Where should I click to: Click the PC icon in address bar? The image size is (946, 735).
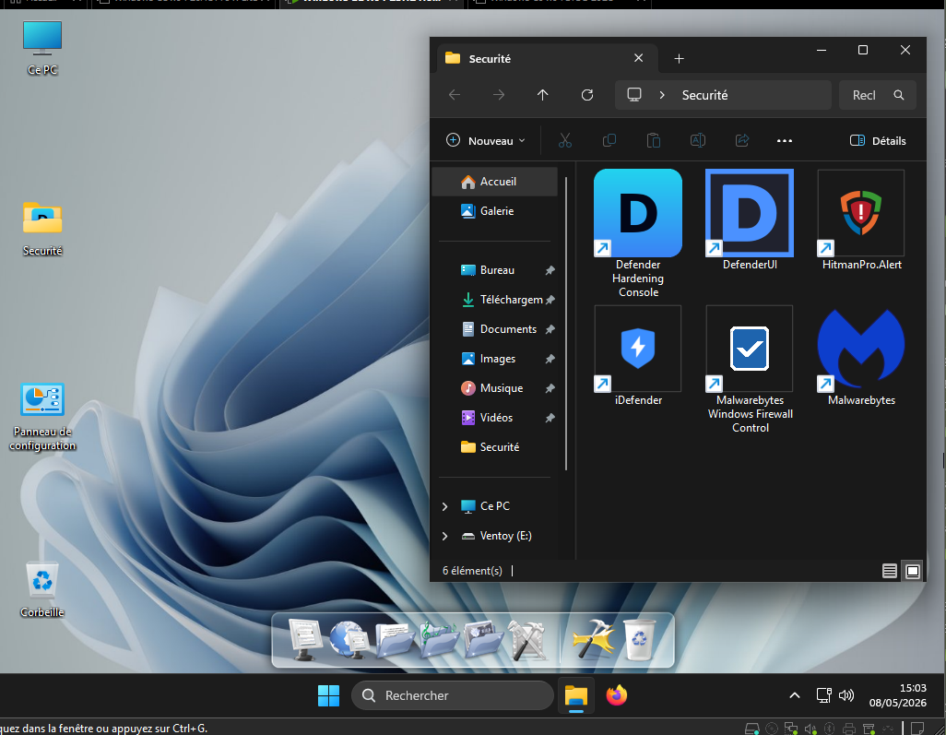click(634, 95)
